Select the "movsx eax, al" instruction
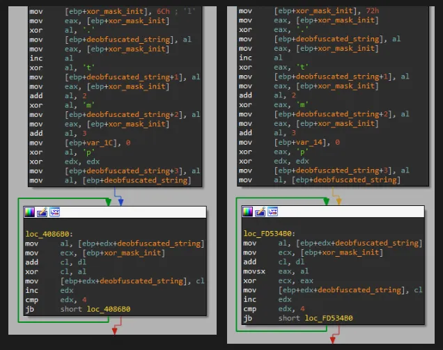Screen dimensions: 443x350 276,271
